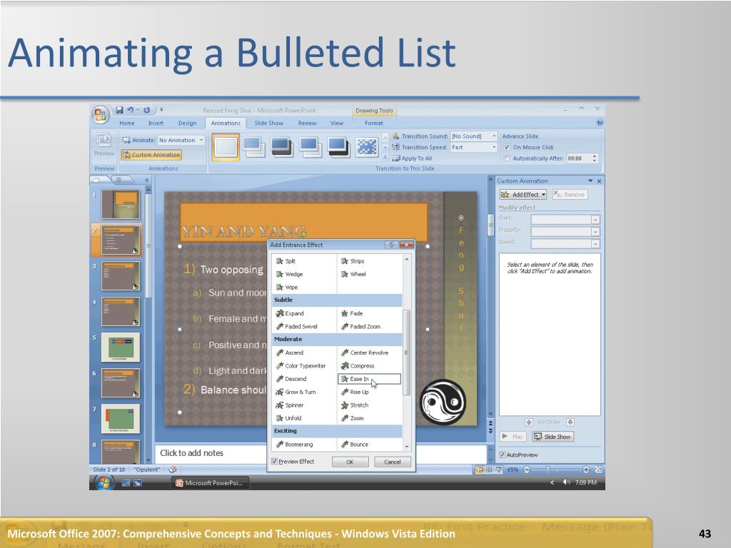Screen dimensions: 731x548
Task: Click the volume icon in system tray
Action: [566, 482]
